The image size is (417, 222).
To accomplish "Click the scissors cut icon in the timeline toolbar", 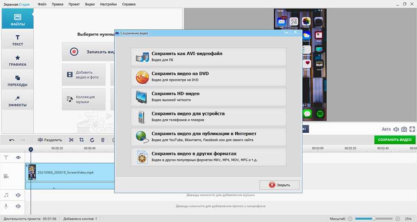I will click(71, 140).
